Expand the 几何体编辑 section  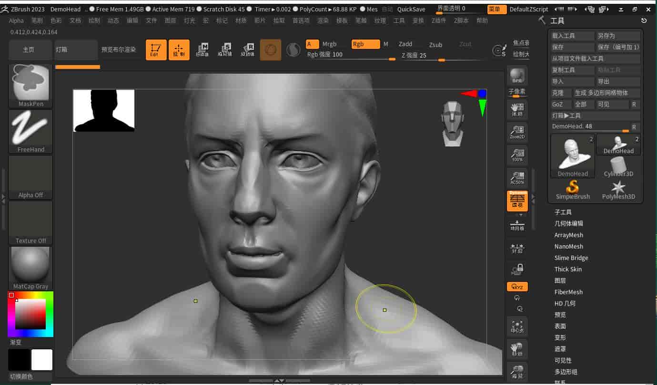(568, 223)
